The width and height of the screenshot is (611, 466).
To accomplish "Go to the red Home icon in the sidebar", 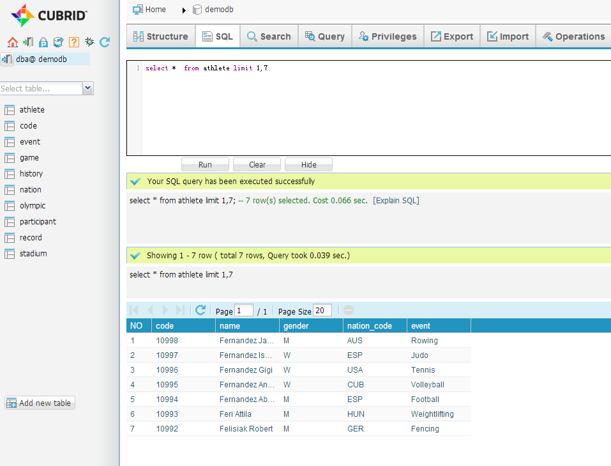I will coord(13,42).
